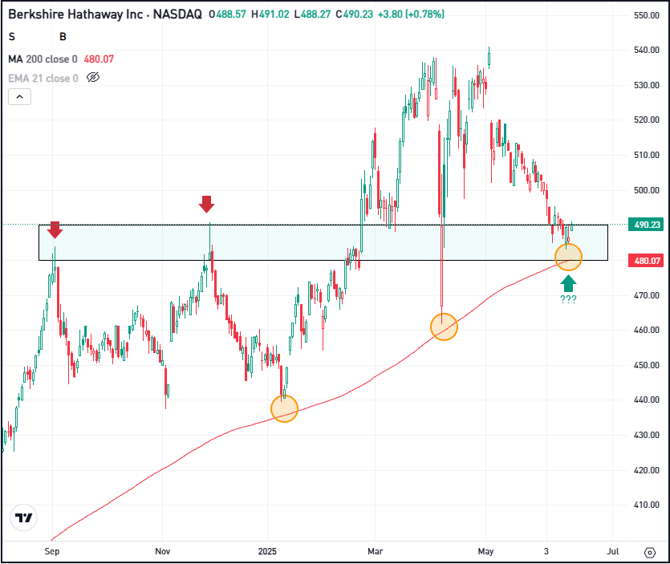The width and height of the screenshot is (670, 564).
Task: Click EMA 21 close indicator label
Action: pyautogui.click(x=43, y=78)
